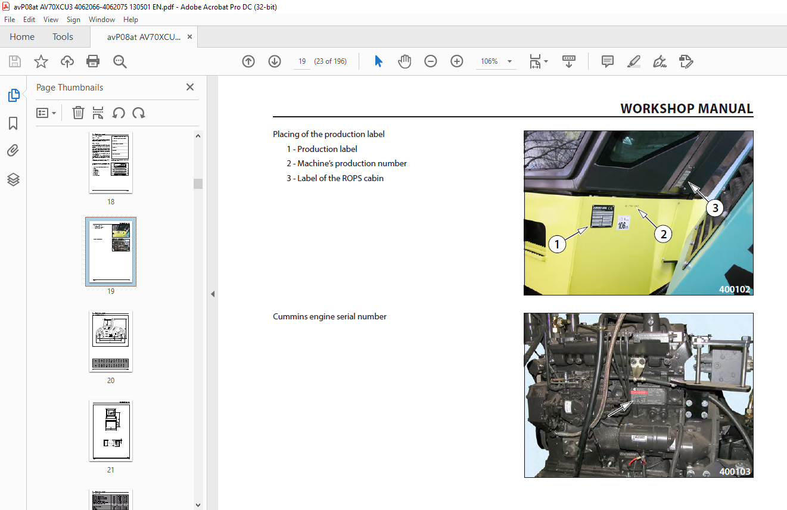
Task: Collapse the navigation pane arrow
Action: click(213, 294)
